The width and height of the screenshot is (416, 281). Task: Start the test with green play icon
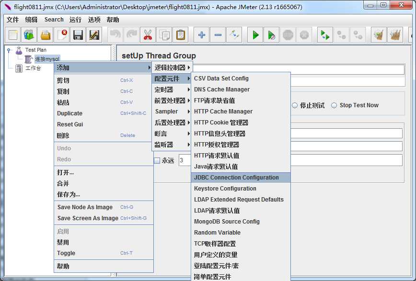point(255,35)
